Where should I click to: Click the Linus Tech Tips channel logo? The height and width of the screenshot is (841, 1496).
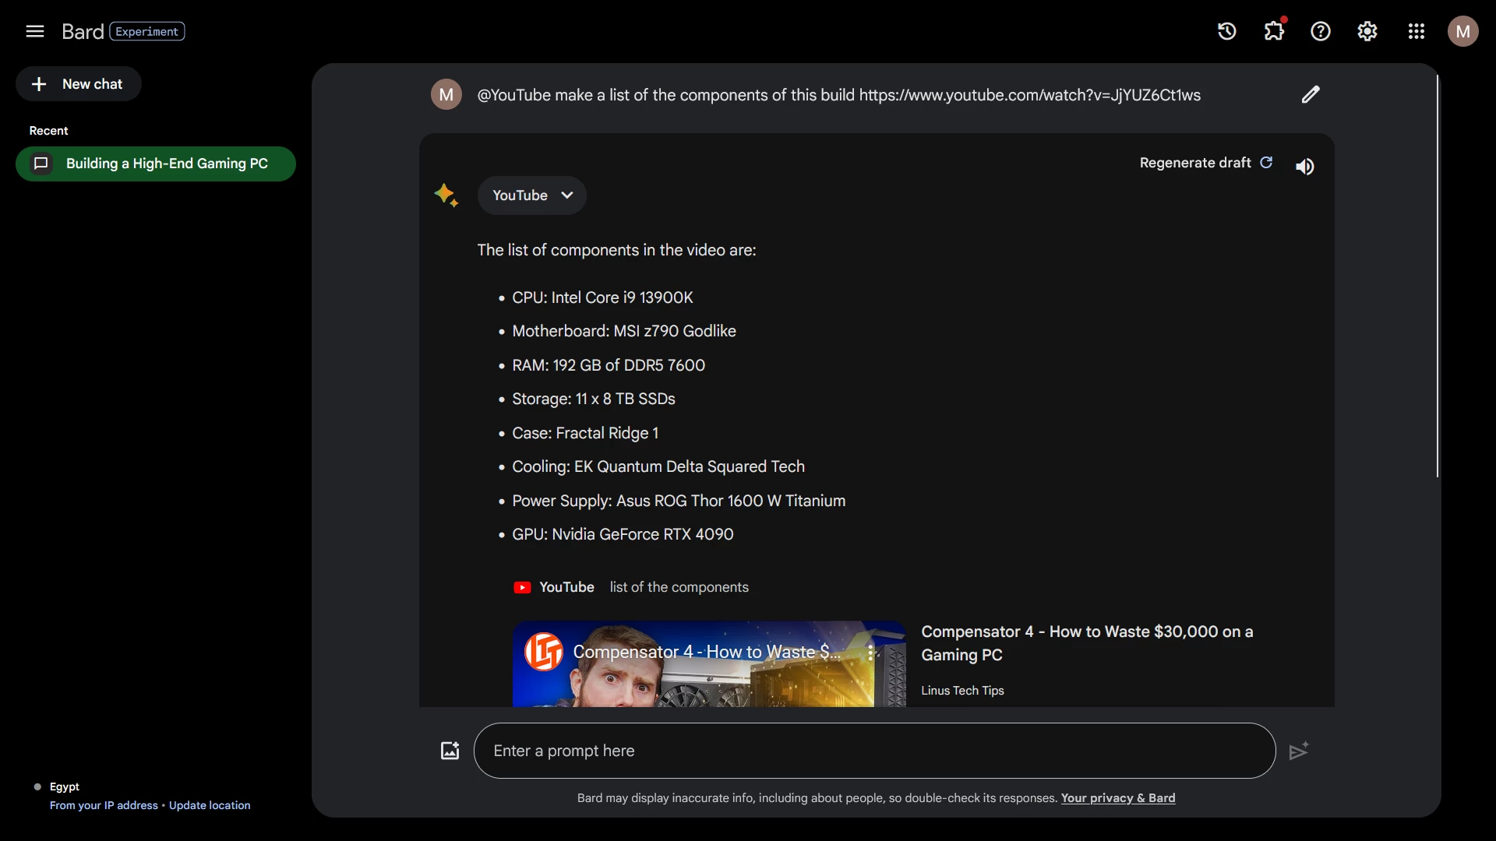[544, 652]
